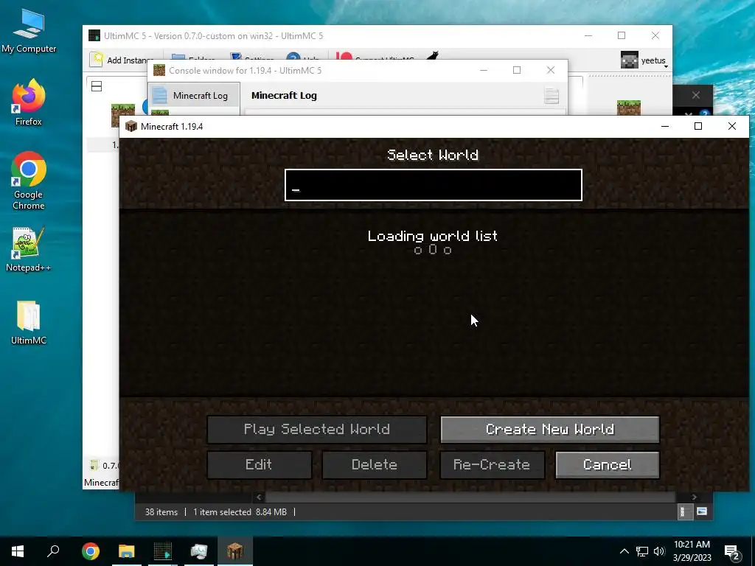Viewport: 755px width, 566px height.
Task: Click Add Instance in UltimMC toolbar
Action: coord(122,60)
